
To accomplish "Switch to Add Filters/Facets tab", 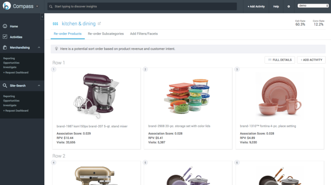I will pyautogui.click(x=144, y=34).
